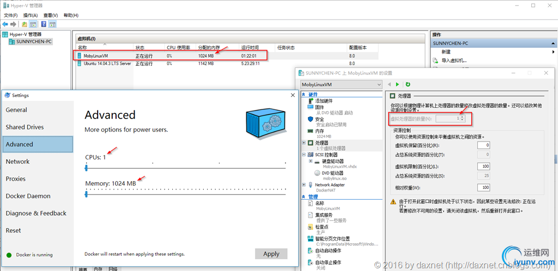Sort the VM list by the 分配的内存 column

click(x=217, y=47)
